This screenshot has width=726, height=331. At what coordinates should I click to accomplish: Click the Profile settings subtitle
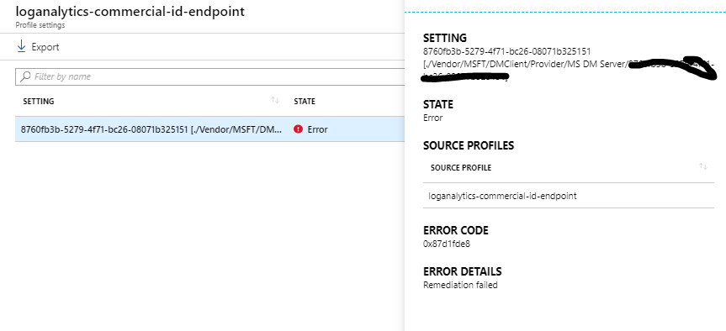click(40, 25)
